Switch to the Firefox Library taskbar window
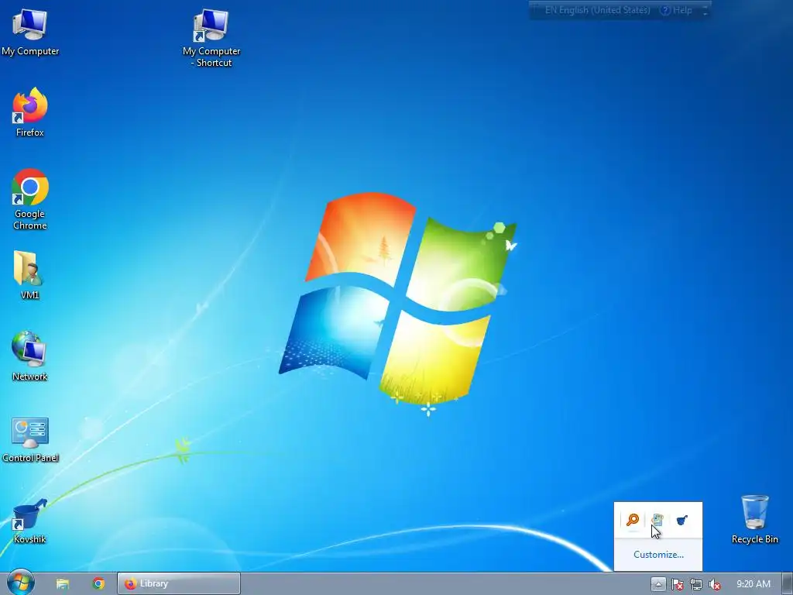Image resolution: width=793 pixels, height=595 pixels. click(x=179, y=583)
